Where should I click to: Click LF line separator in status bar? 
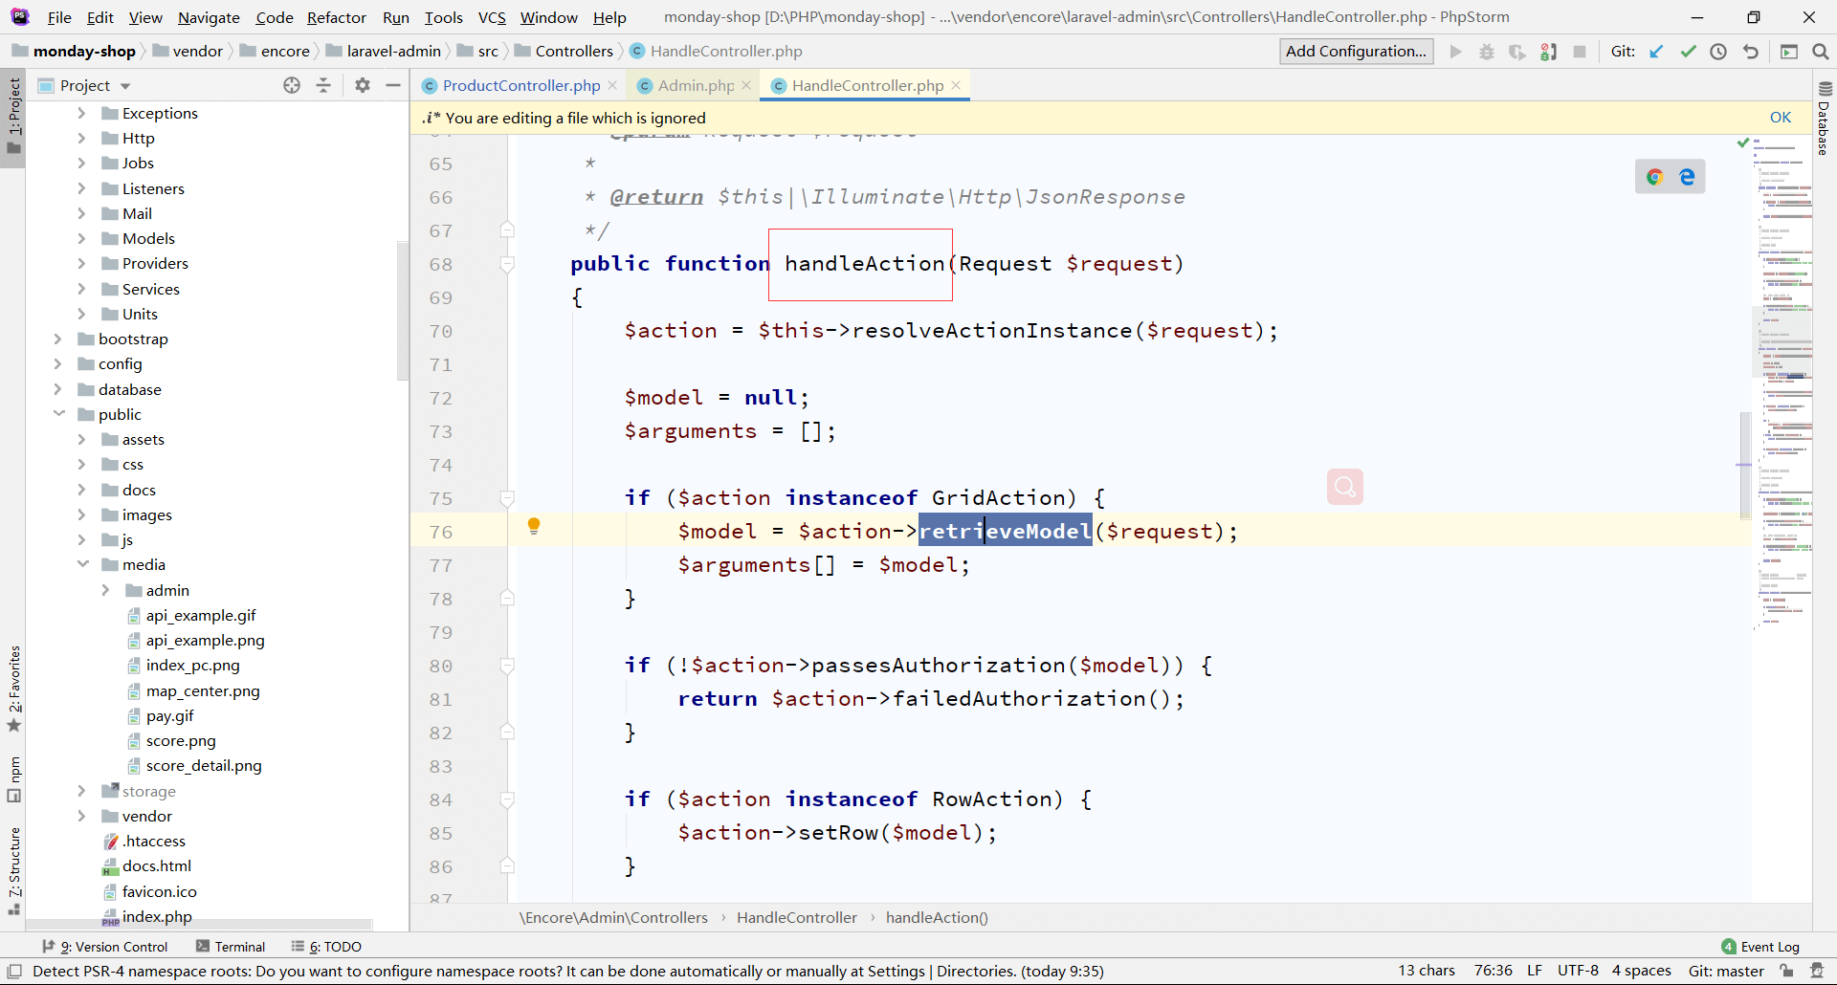(x=1535, y=971)
